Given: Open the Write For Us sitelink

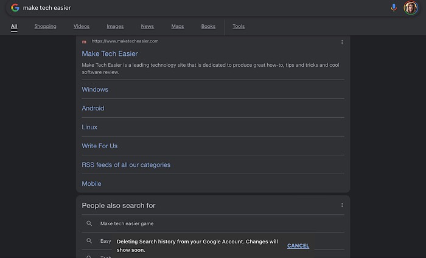Looking at the screenshot, I should pos(100,146).
